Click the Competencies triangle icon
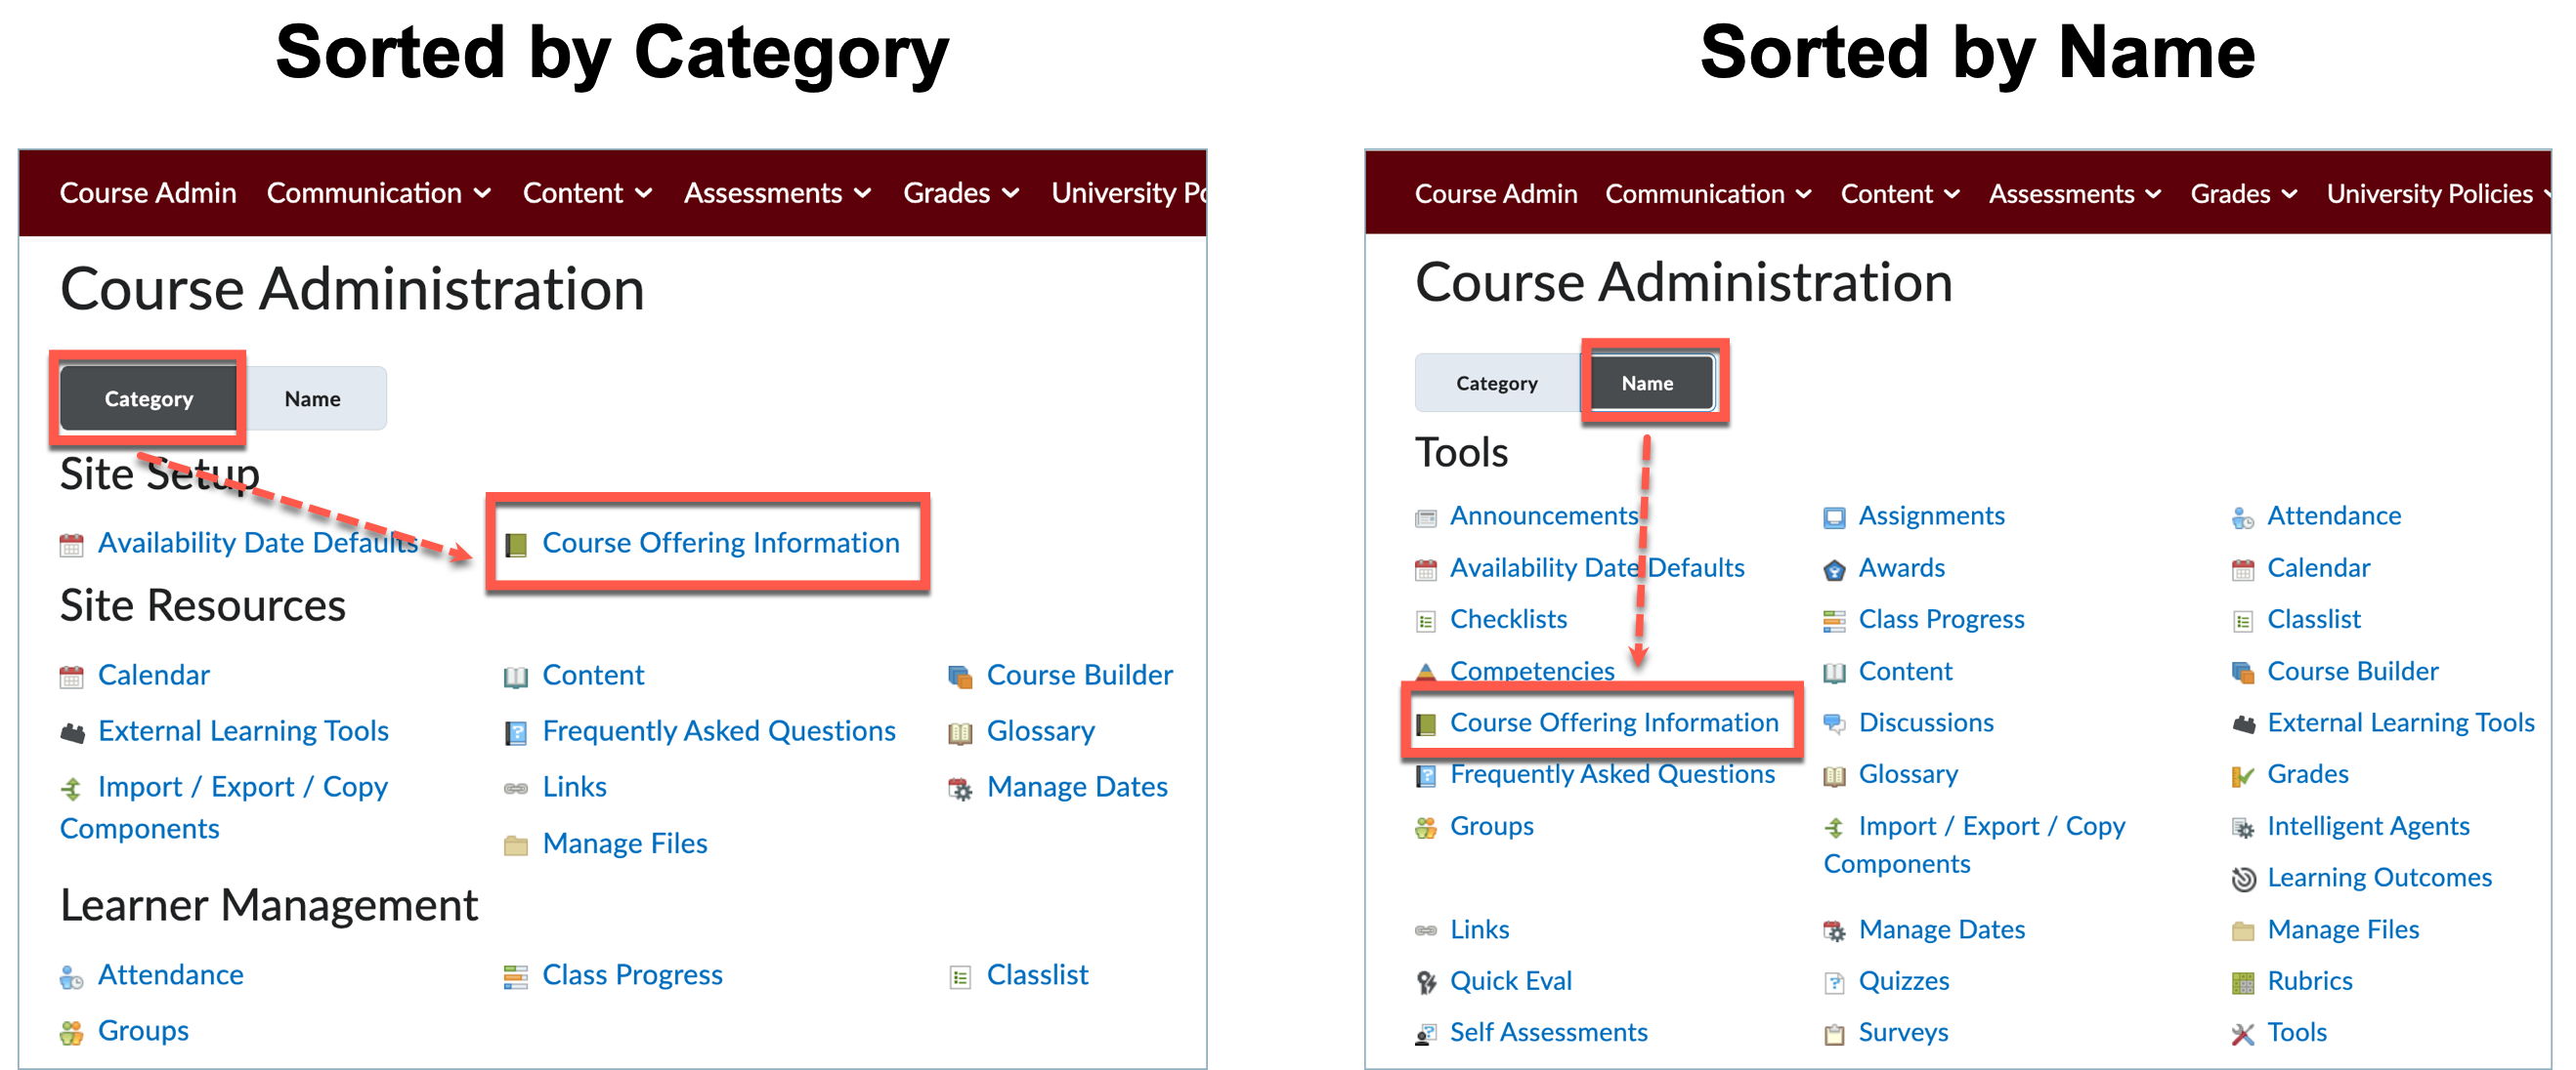This screenshot has height=1070, width=2576. coord(1426,673)
